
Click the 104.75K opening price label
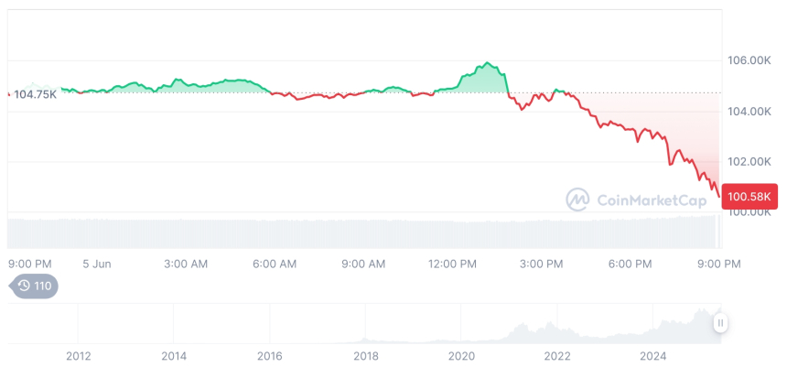point(35,93)
